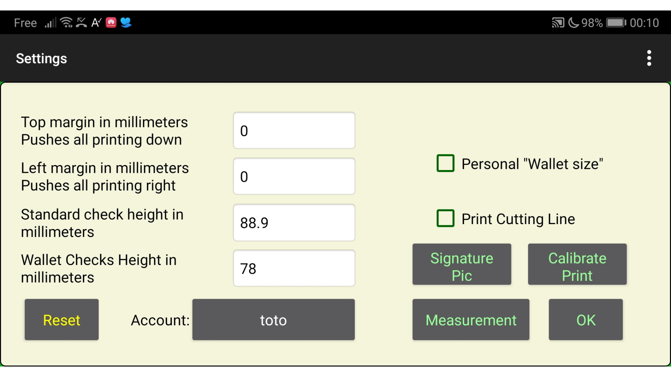
Task: Toggle the Personal "Wallet size" option off
Action: coord(445,163)
